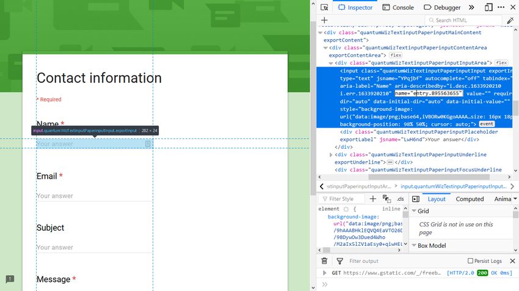Add a new node with plus icon

pos(324,20)
